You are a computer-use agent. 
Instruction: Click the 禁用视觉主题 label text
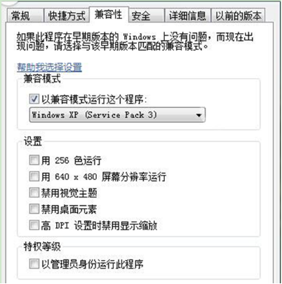[69, 193]
